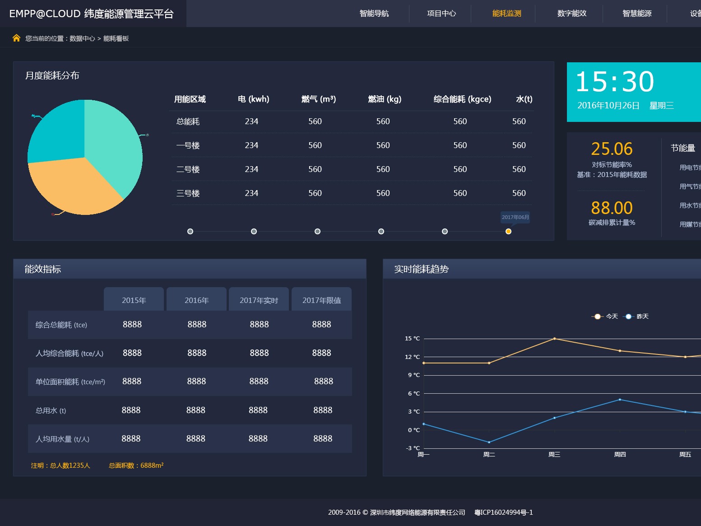
Task: Click the 昨天 line point at 周二
Action: (489, 442)
